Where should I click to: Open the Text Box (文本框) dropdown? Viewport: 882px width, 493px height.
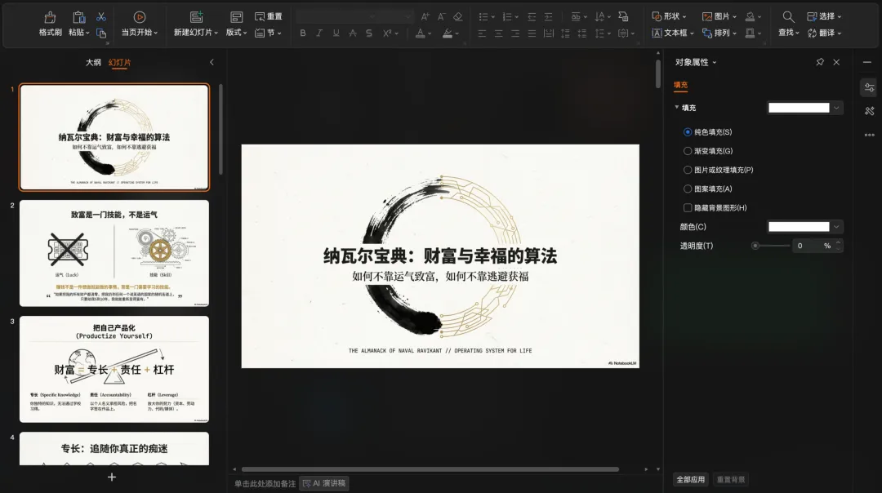[692, 33]
